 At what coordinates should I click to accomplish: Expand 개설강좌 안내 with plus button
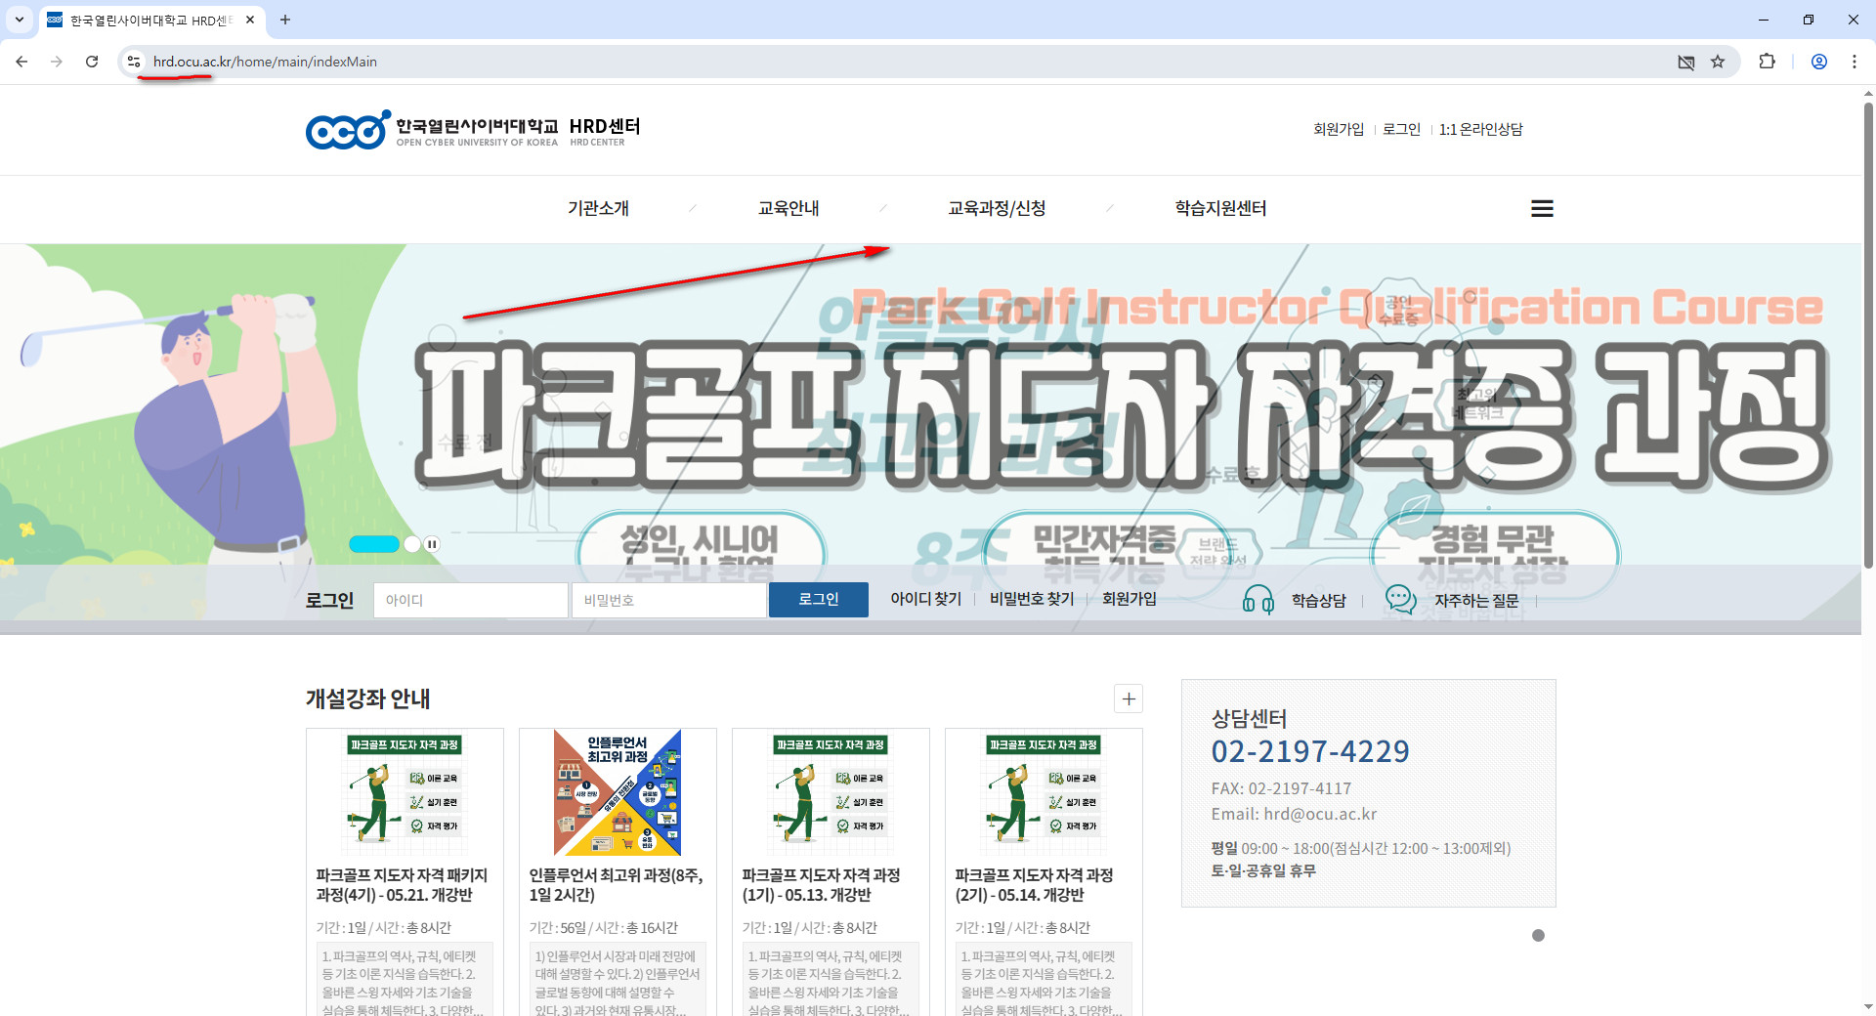tap(1129, 698)
